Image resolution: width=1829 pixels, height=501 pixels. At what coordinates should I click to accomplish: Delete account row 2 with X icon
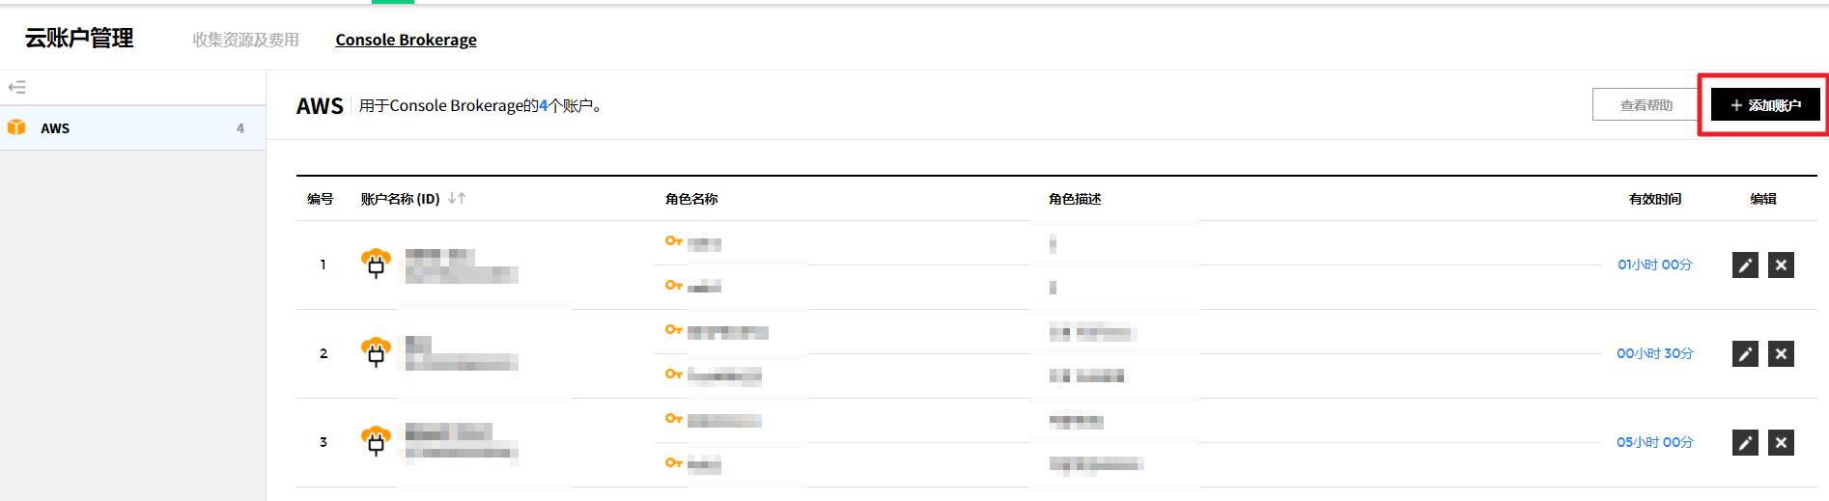click(1781, 354)
